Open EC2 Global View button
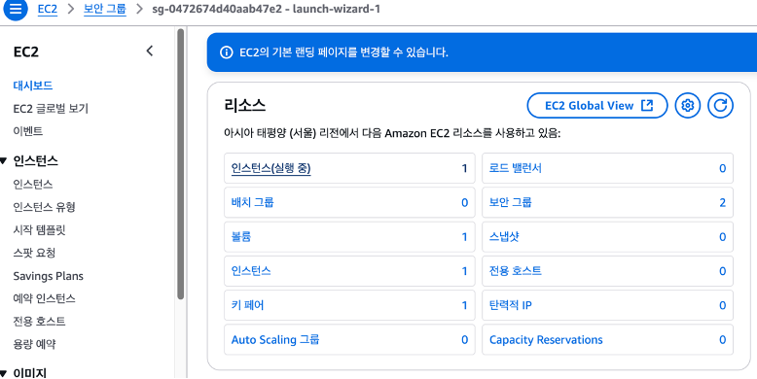The height and width of the screenshot is (379, 757). point(597,105)
